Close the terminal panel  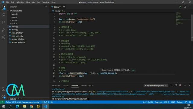(189, 85)
